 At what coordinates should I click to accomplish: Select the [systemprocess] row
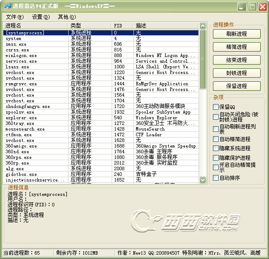point(101,33)
